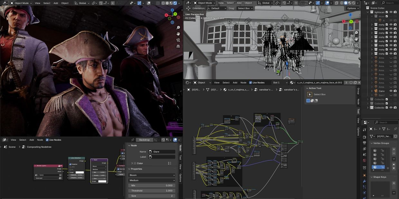Open the Tool properties tab icon
399x199 pixels.
(364, 129)
